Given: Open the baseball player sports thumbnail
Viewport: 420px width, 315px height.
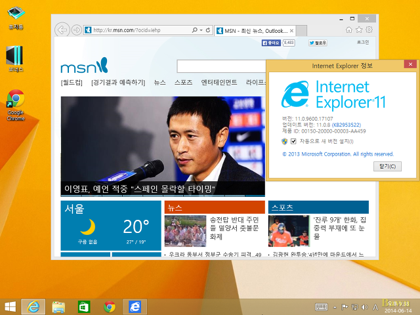Looking at the screenshot, I should coord(289,231).
